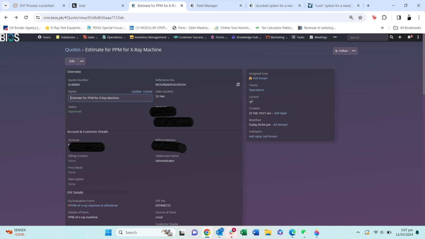Image resolution: width=425 pixels, height=239 pixels.
Task: Click the plus quick-create icon in navbar
Action: (400, 37)
